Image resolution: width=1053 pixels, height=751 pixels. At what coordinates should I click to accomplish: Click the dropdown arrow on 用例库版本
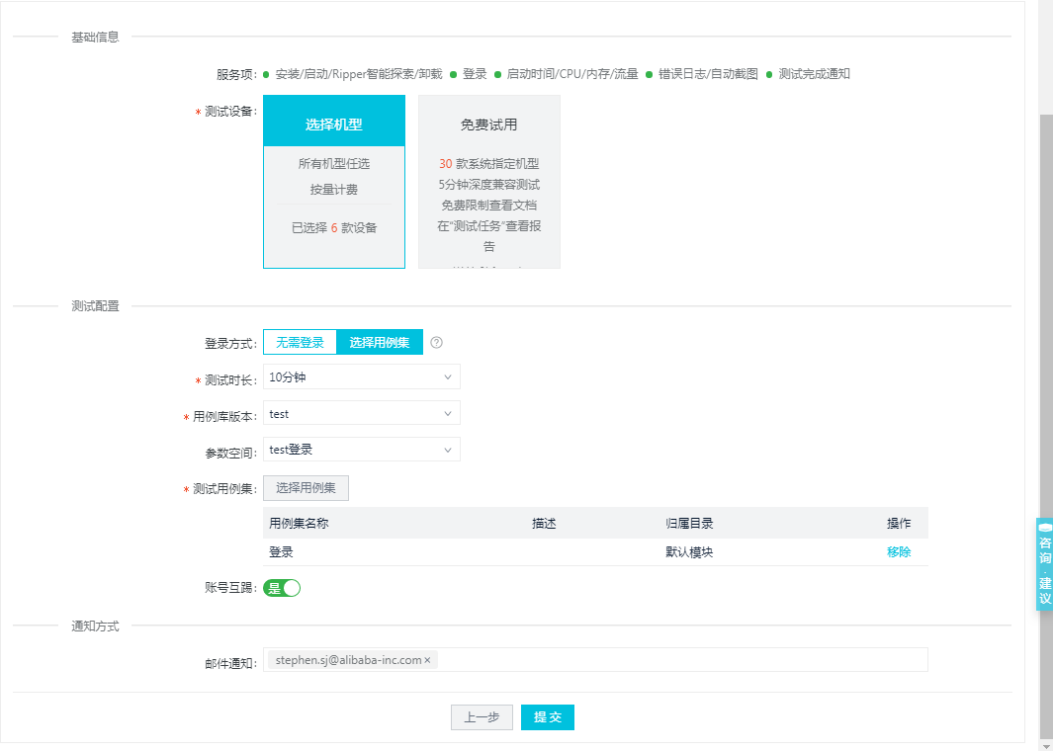[450, 413]
